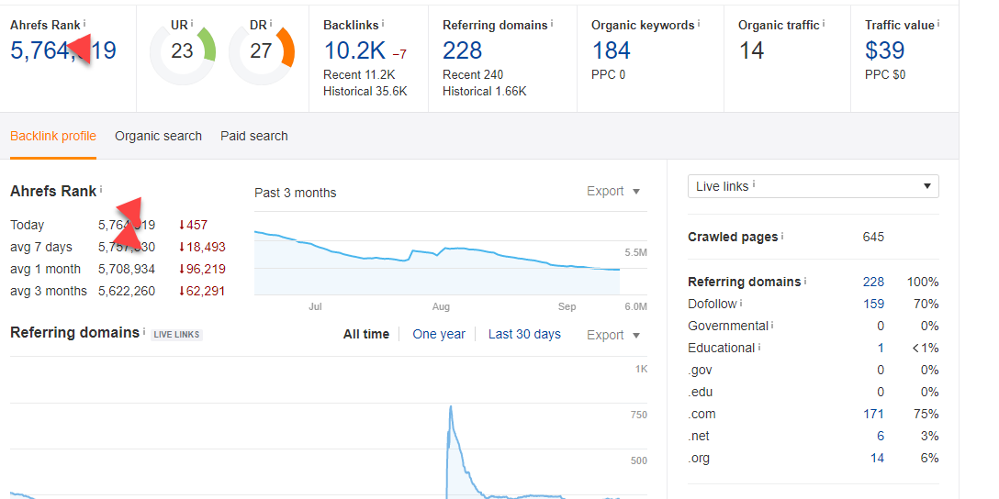Click the Backlinks 10.2K value
Viewport: 999px width, 499px height.
(354, 50)
